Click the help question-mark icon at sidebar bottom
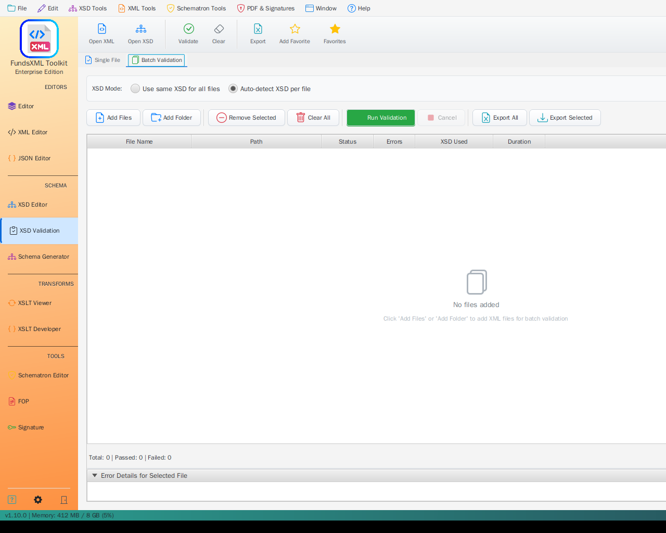 [x=12, y=500]
